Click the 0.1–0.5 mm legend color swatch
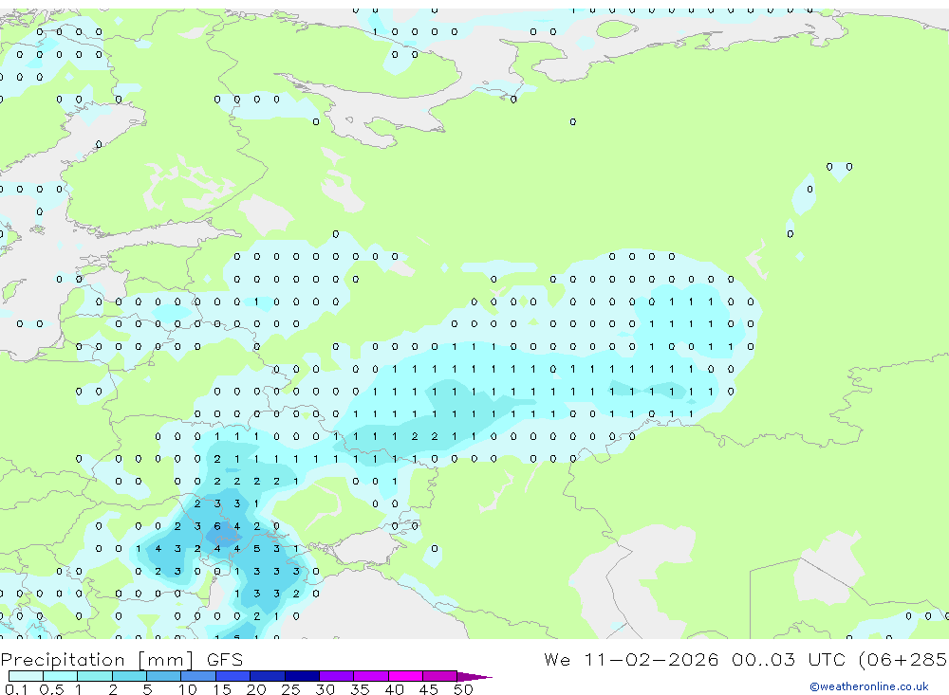This screenshot has width=949, height=695. click(26, 676)
